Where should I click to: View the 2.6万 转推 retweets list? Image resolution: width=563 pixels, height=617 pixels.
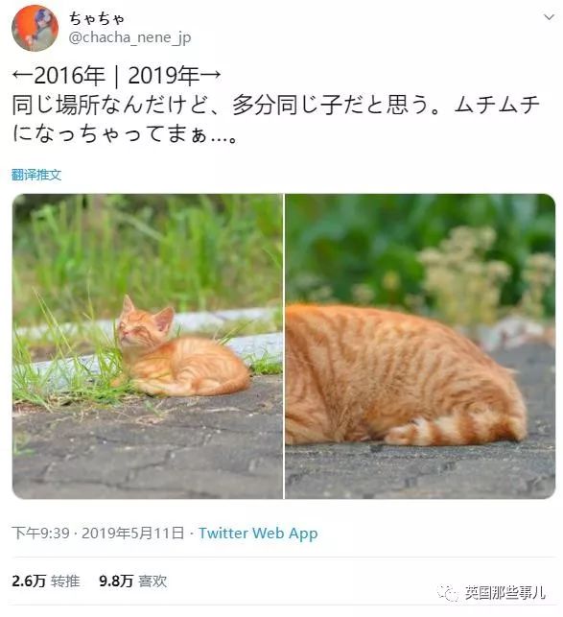point(46,581)
